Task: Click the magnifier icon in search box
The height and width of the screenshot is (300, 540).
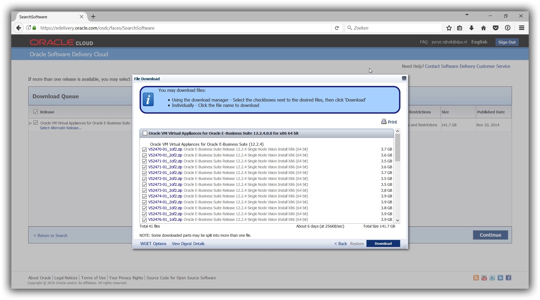Action: coord(350,28)
